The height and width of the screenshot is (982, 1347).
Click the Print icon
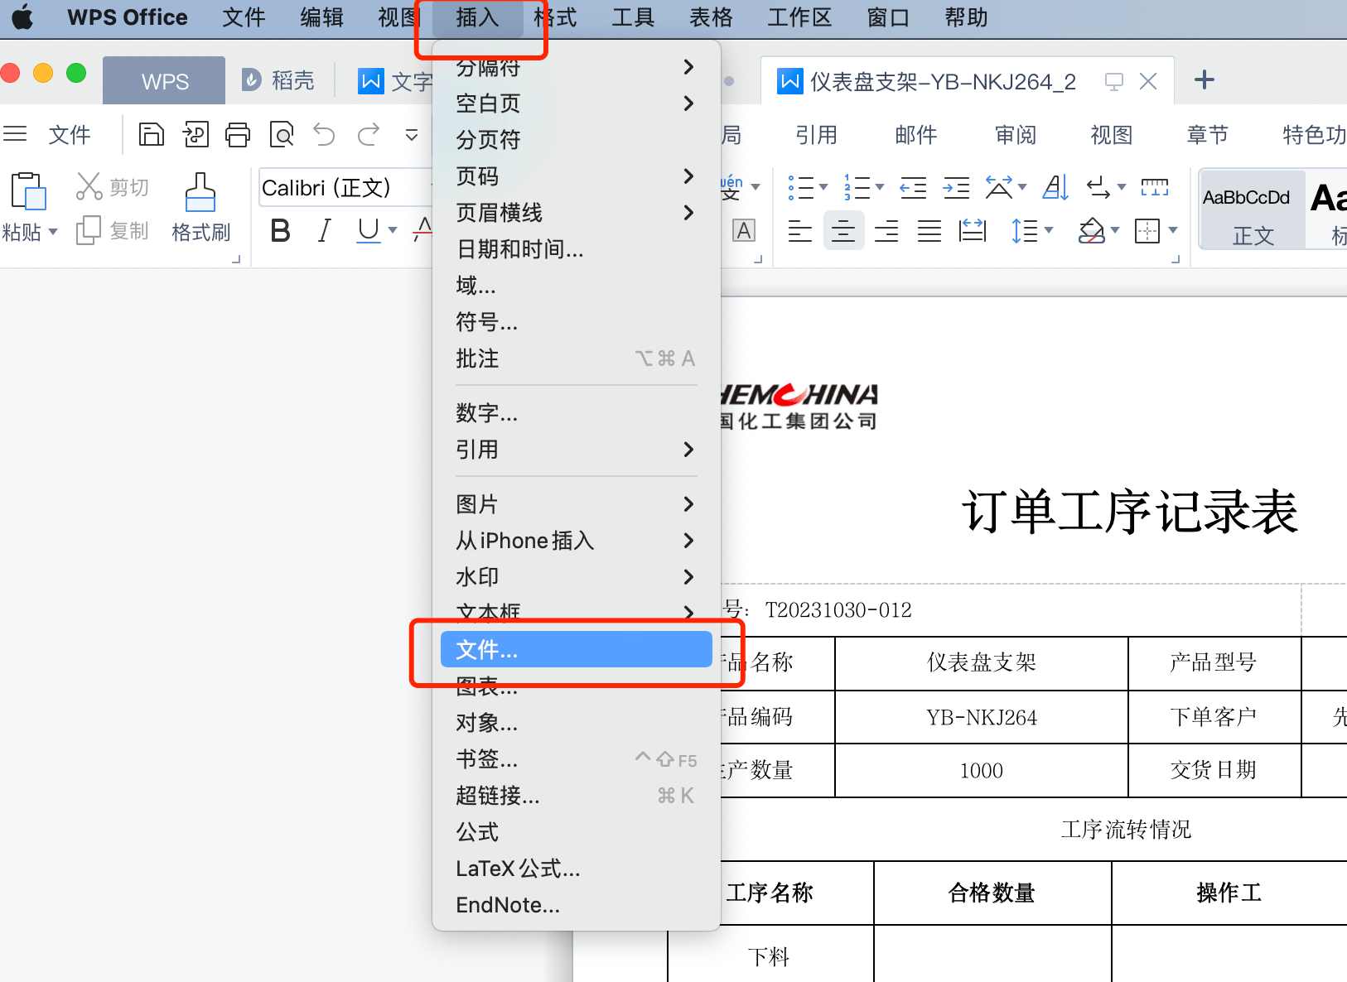pyautogui.click(x=239, y=133)
